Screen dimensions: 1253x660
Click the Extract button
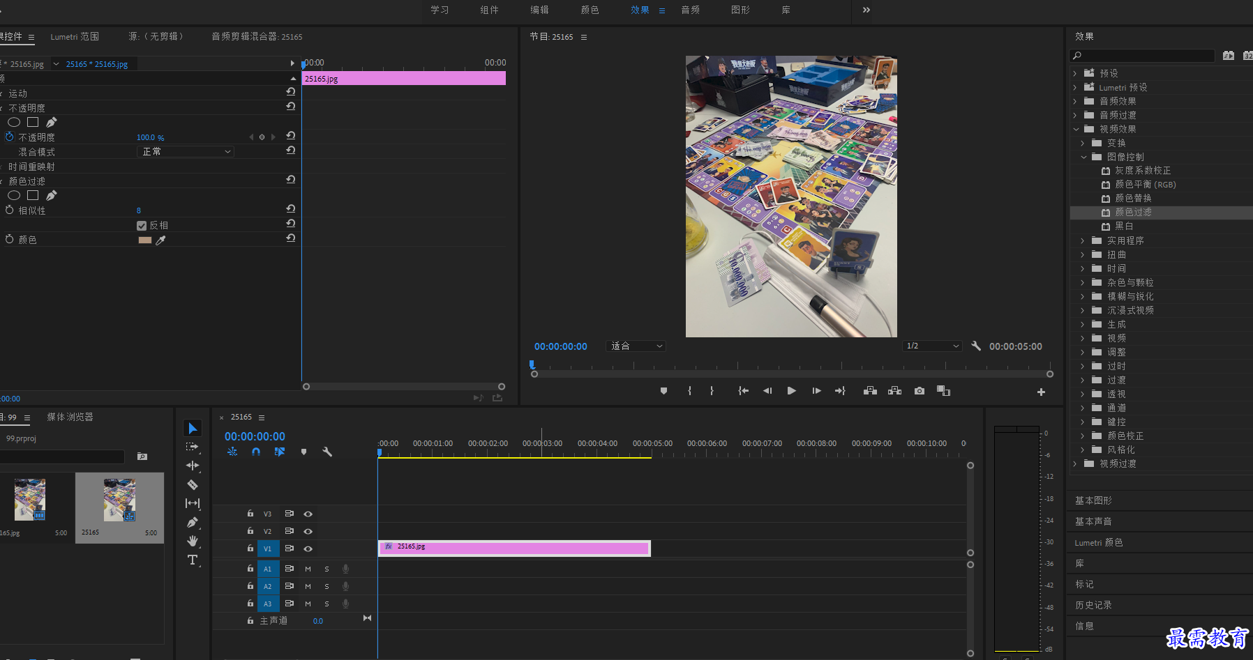pos(895,391)
